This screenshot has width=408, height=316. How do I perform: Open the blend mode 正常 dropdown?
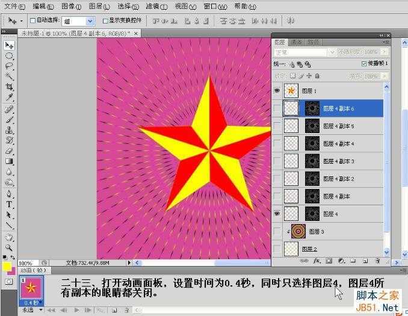(x=332, y=52)
